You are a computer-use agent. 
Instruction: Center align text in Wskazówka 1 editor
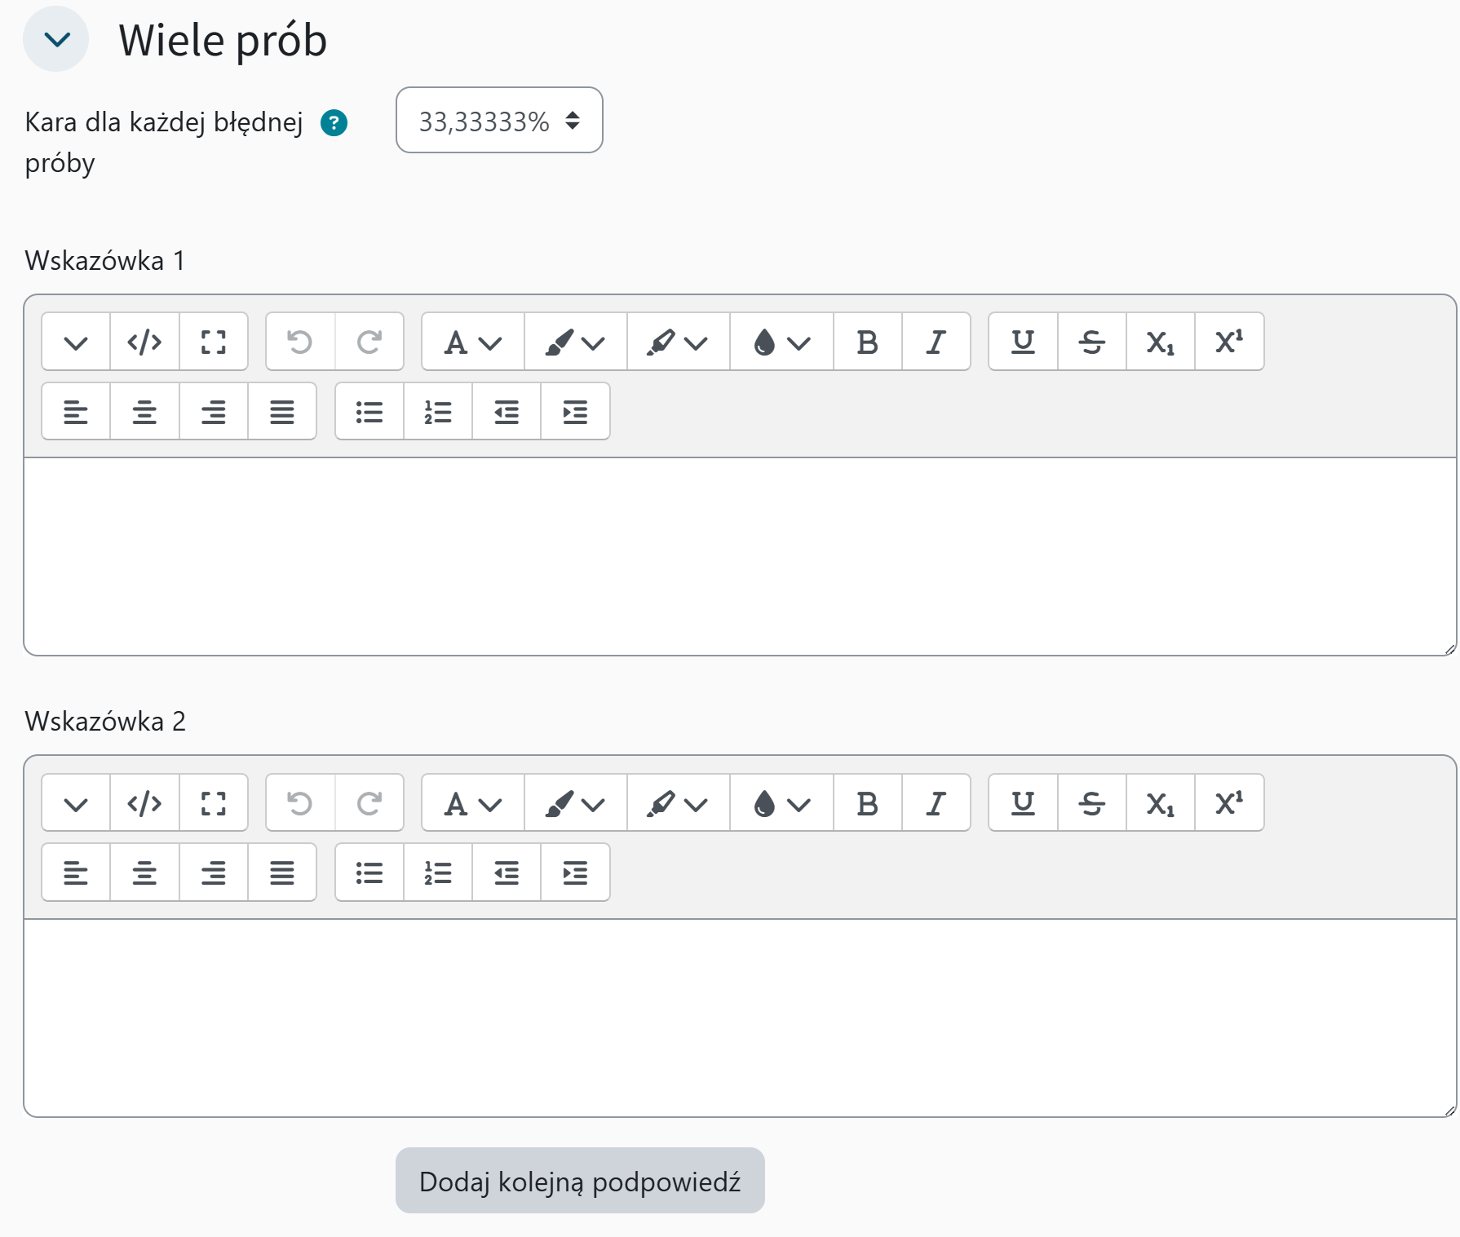click(144, 412)
